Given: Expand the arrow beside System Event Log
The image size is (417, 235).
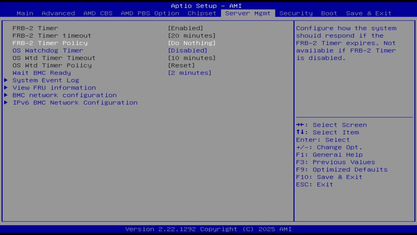Looking at the screenshot, I should tap(6, 80).
